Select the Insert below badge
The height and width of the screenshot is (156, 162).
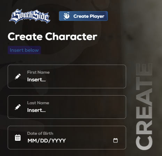tap(24, 50)
